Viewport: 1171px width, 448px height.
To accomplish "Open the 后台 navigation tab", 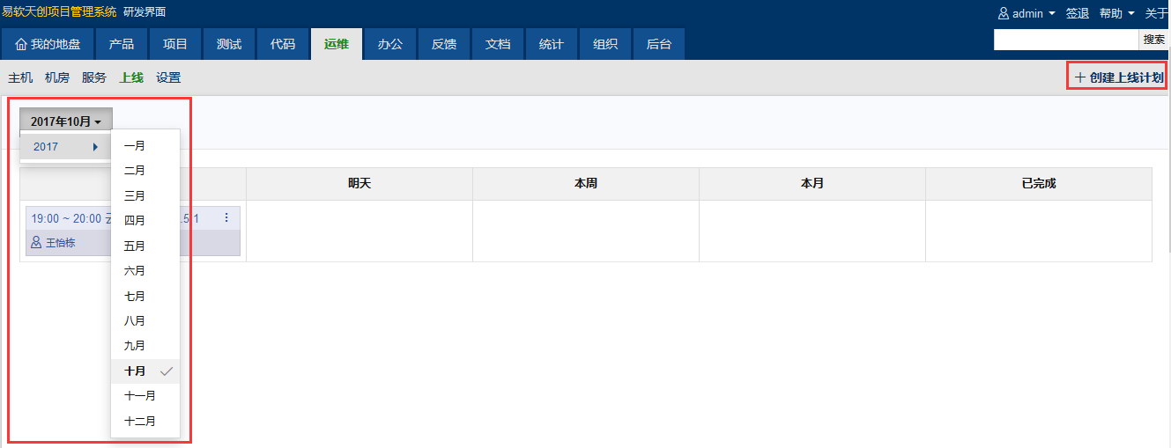I will pos(658,45).
